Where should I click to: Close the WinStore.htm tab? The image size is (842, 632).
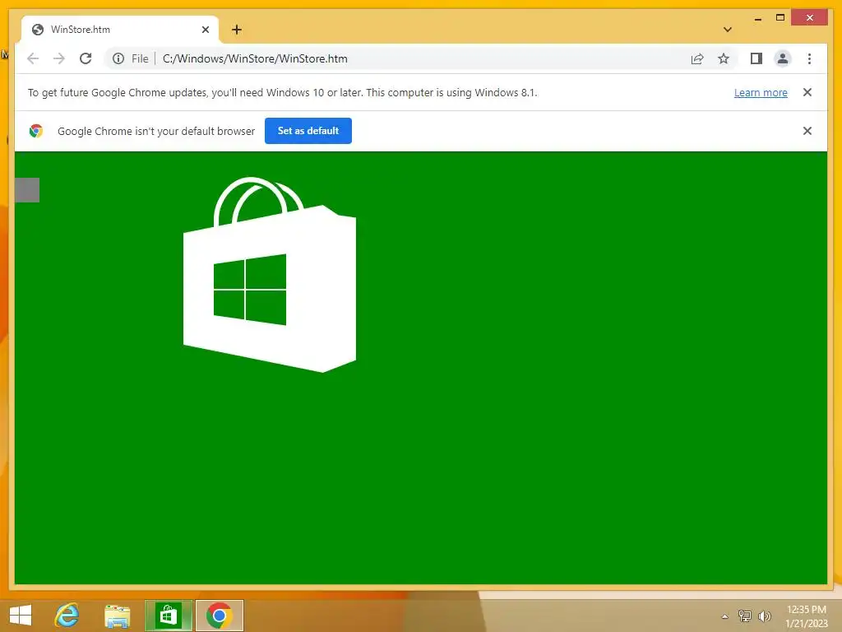coord(205,30)
